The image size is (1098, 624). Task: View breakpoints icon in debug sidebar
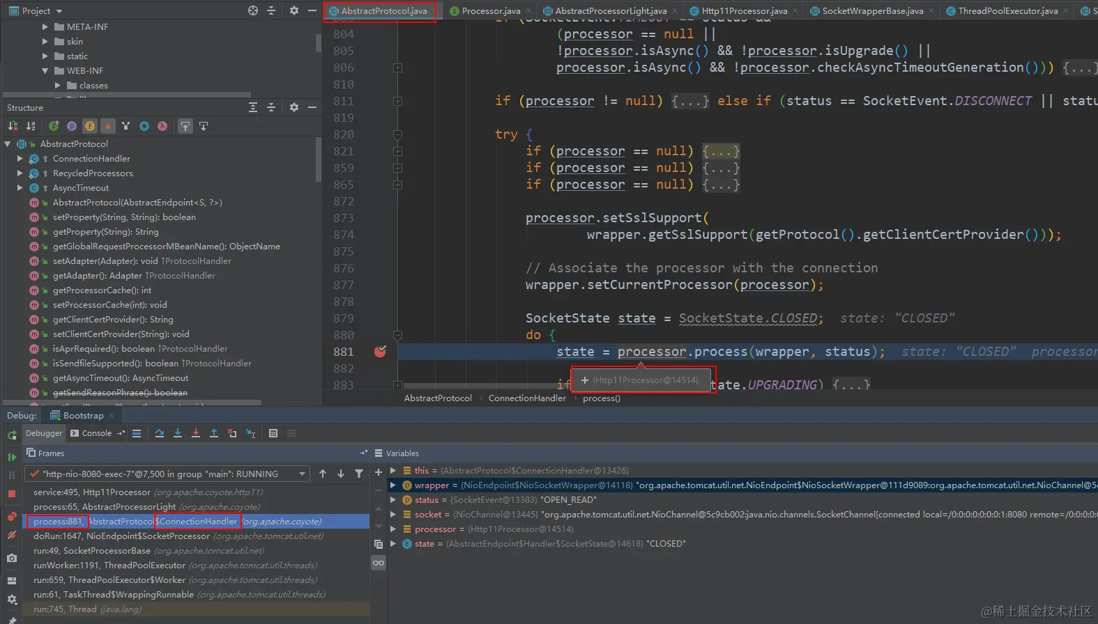click(x=12, y=517)
